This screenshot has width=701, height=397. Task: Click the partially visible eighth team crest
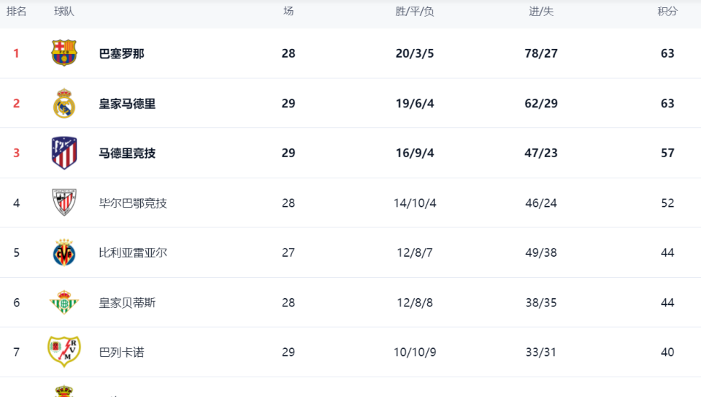coord(64,390)
